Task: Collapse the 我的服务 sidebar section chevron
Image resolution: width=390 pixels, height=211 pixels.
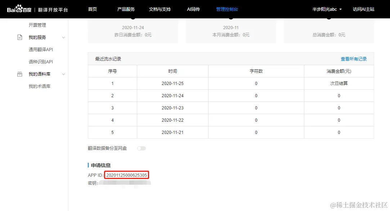Action: coord(63,37)
